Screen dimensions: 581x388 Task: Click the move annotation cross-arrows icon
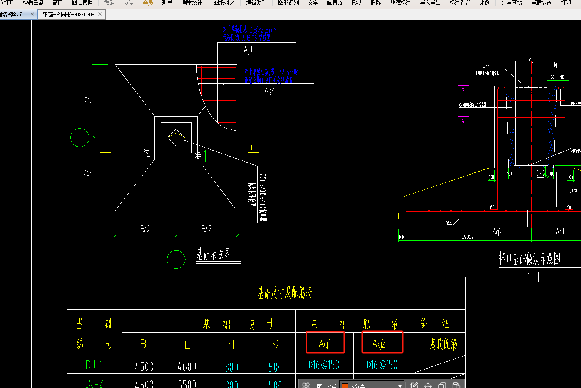click(x=428, y=385)
